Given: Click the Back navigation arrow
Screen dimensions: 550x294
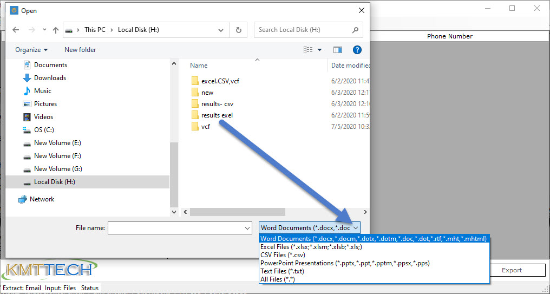Looking at the screenshot, I should [x=16, y=30].
